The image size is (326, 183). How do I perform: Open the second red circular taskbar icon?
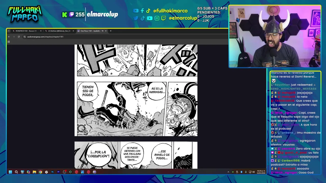click(x=88, y=172)
